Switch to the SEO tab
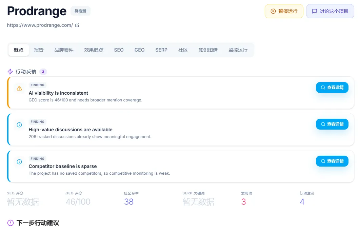Viewport: 359px width, 230px height. point(119,50)
